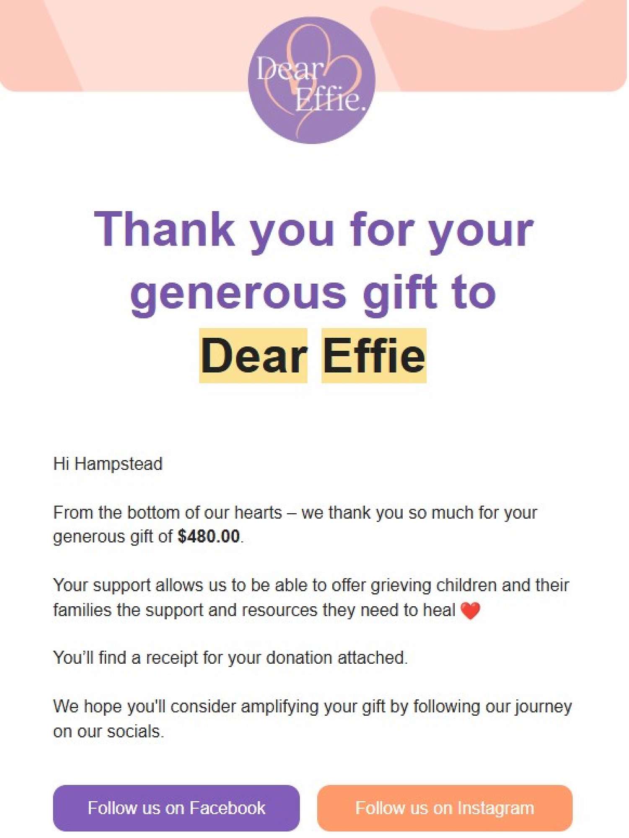This screenshot has width=629, height=838.
Task: Click the word "Thank" in purple heading
Action: pos(164,230)
